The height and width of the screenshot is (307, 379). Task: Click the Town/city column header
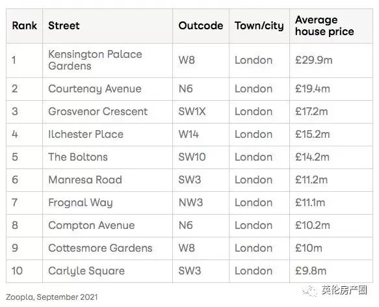(259, 25)
